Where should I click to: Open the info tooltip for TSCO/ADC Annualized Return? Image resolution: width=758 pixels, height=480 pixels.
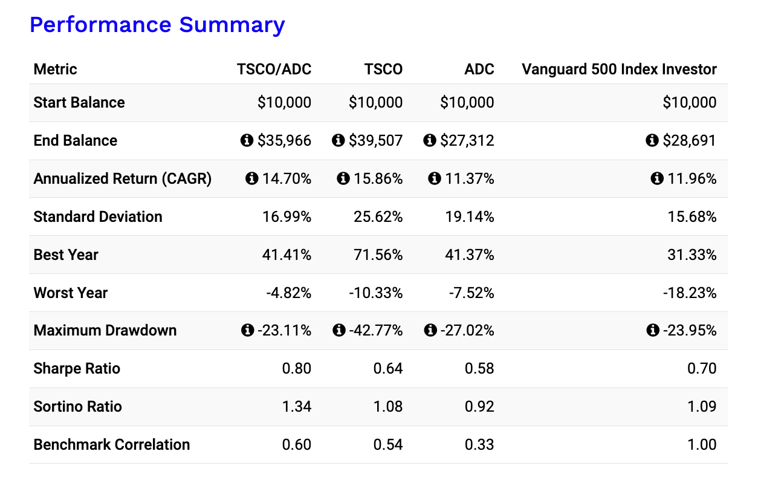[252, 178]
